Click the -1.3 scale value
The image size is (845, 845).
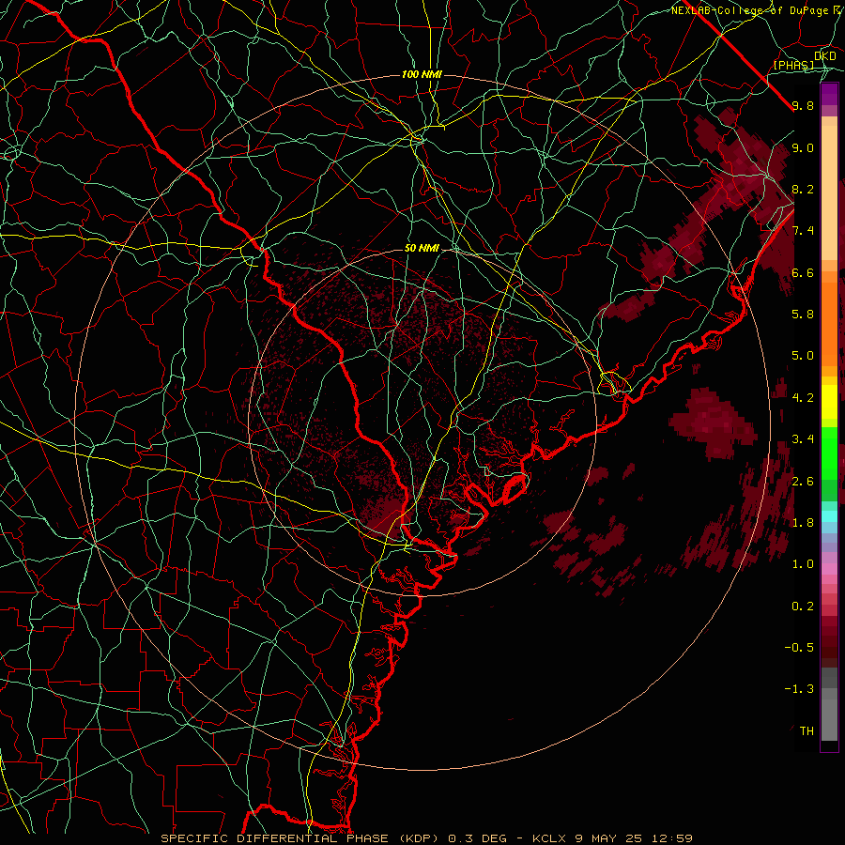pyautogui.click(x=799, y=689)
